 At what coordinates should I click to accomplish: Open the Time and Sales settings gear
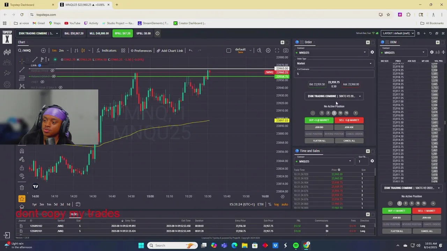pyautogui.click(x=372, y=161)
